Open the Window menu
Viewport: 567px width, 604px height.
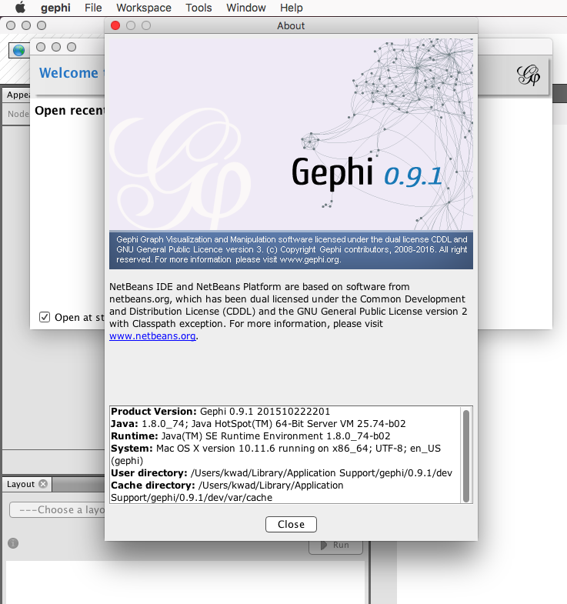coord(246,8)
